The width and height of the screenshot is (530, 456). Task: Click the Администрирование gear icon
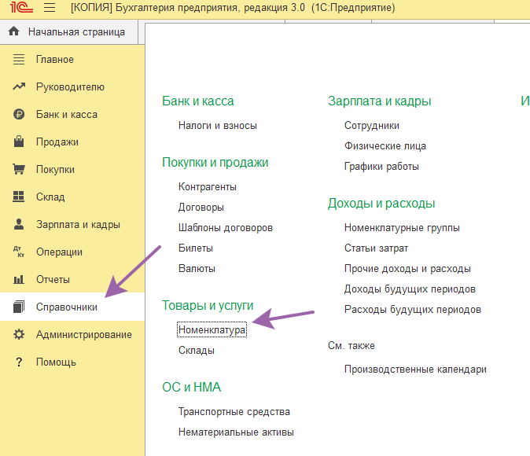click(x=20, y=335)
